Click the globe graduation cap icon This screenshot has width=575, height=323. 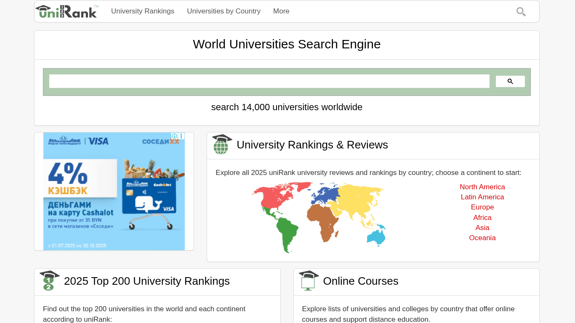tap(222, 145)
